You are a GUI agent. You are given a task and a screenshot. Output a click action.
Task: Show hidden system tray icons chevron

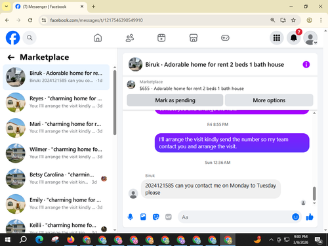point(271,239)
